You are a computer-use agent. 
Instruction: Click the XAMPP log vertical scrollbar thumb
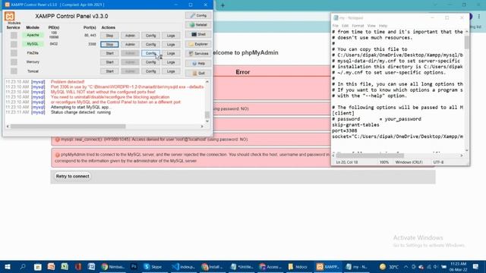207,115
